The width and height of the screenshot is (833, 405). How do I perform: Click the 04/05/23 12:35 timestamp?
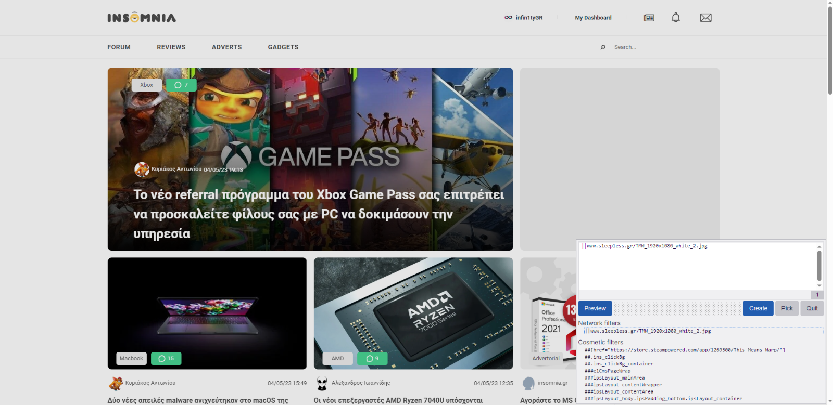[493, 383]
